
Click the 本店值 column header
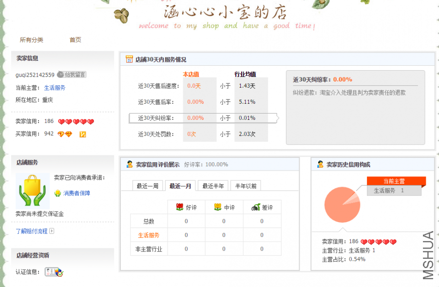[x=191, y=74]
